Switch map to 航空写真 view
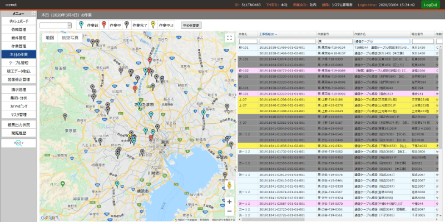The width and height of the screenshot is (445, 222). (70, 38)
